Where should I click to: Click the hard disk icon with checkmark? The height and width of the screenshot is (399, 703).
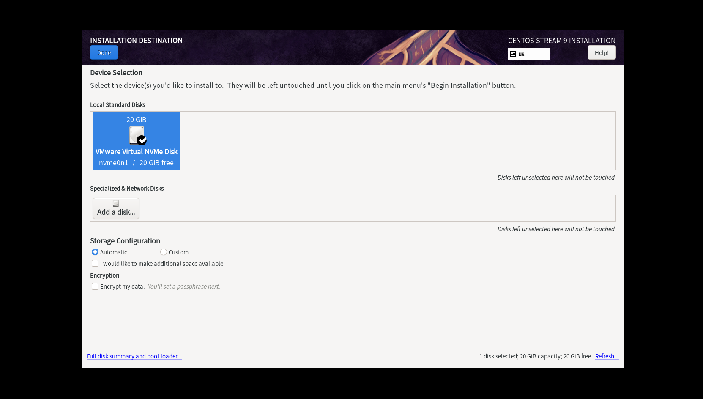(x=137, y=136)
